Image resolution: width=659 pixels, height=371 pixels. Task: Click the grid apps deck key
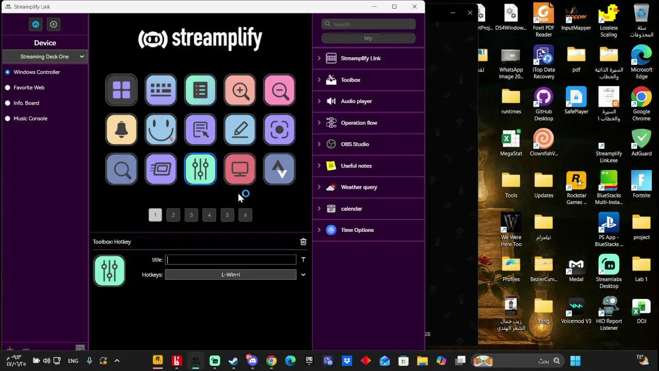pyautogui.click(x=122, y=90)
